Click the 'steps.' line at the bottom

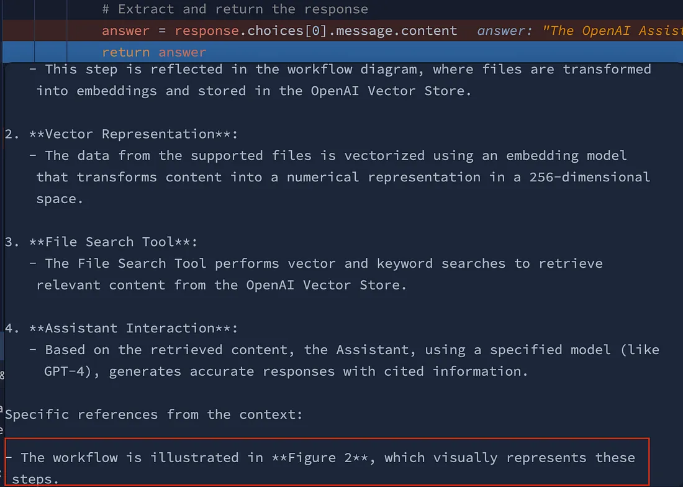tap(35, 480)
